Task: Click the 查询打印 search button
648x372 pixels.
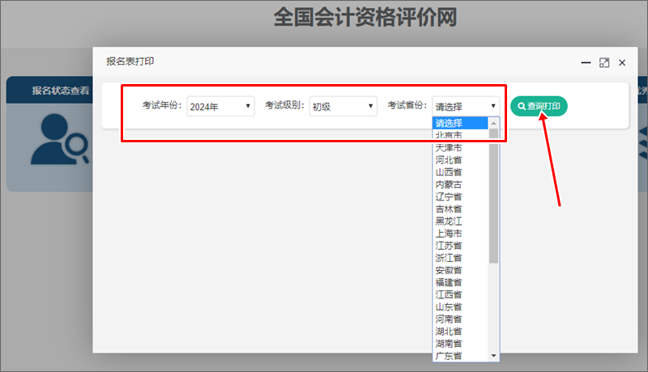Action: pyautogui.click(x=539, y=107)
